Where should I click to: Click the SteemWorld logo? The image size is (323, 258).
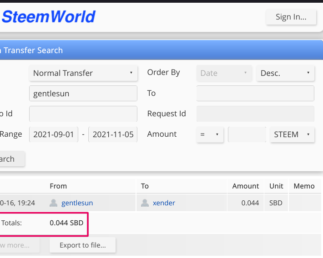49,17
